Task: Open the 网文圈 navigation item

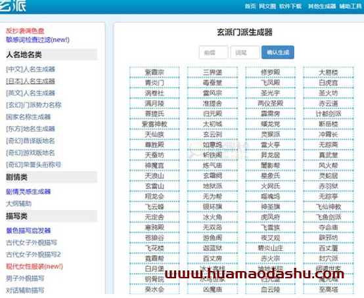Action: click(267, 7)
